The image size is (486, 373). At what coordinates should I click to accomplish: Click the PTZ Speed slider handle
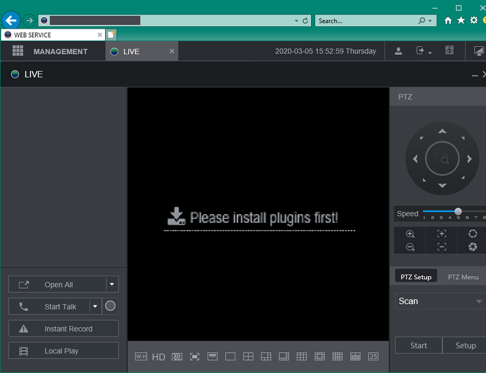coord(458,212)
